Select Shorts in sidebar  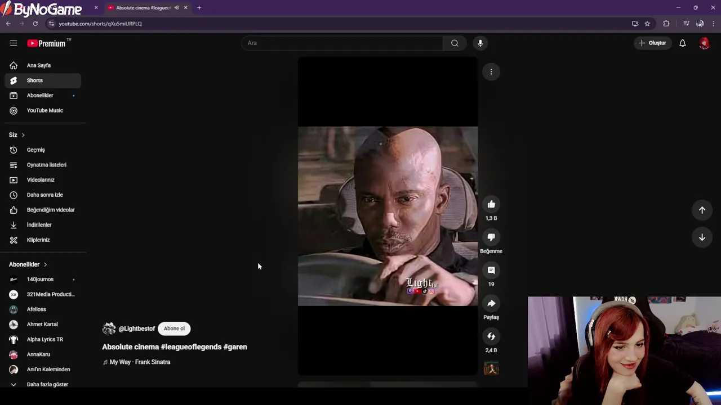(43, 80)
